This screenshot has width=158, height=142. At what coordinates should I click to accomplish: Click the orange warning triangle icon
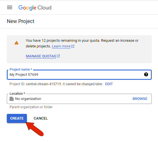[16, 43]
